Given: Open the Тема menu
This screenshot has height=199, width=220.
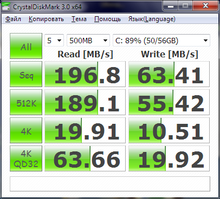Looking at the screenshot, I should [79, 19].
